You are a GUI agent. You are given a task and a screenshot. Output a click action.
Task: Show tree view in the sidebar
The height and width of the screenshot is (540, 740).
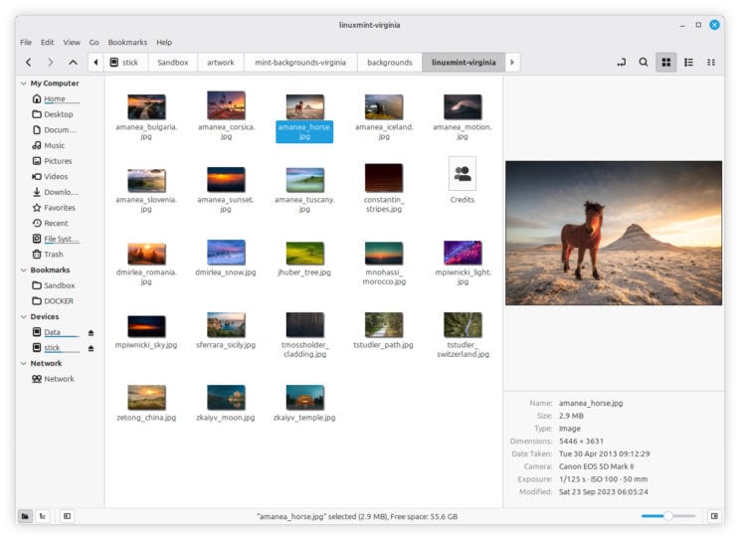click(x=43, y=516)
